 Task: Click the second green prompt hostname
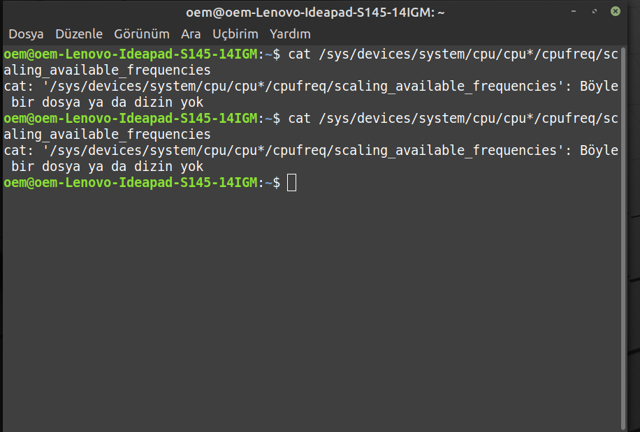[130, 118]
